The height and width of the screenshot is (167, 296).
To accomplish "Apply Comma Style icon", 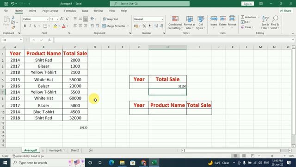I will point(149,26).
